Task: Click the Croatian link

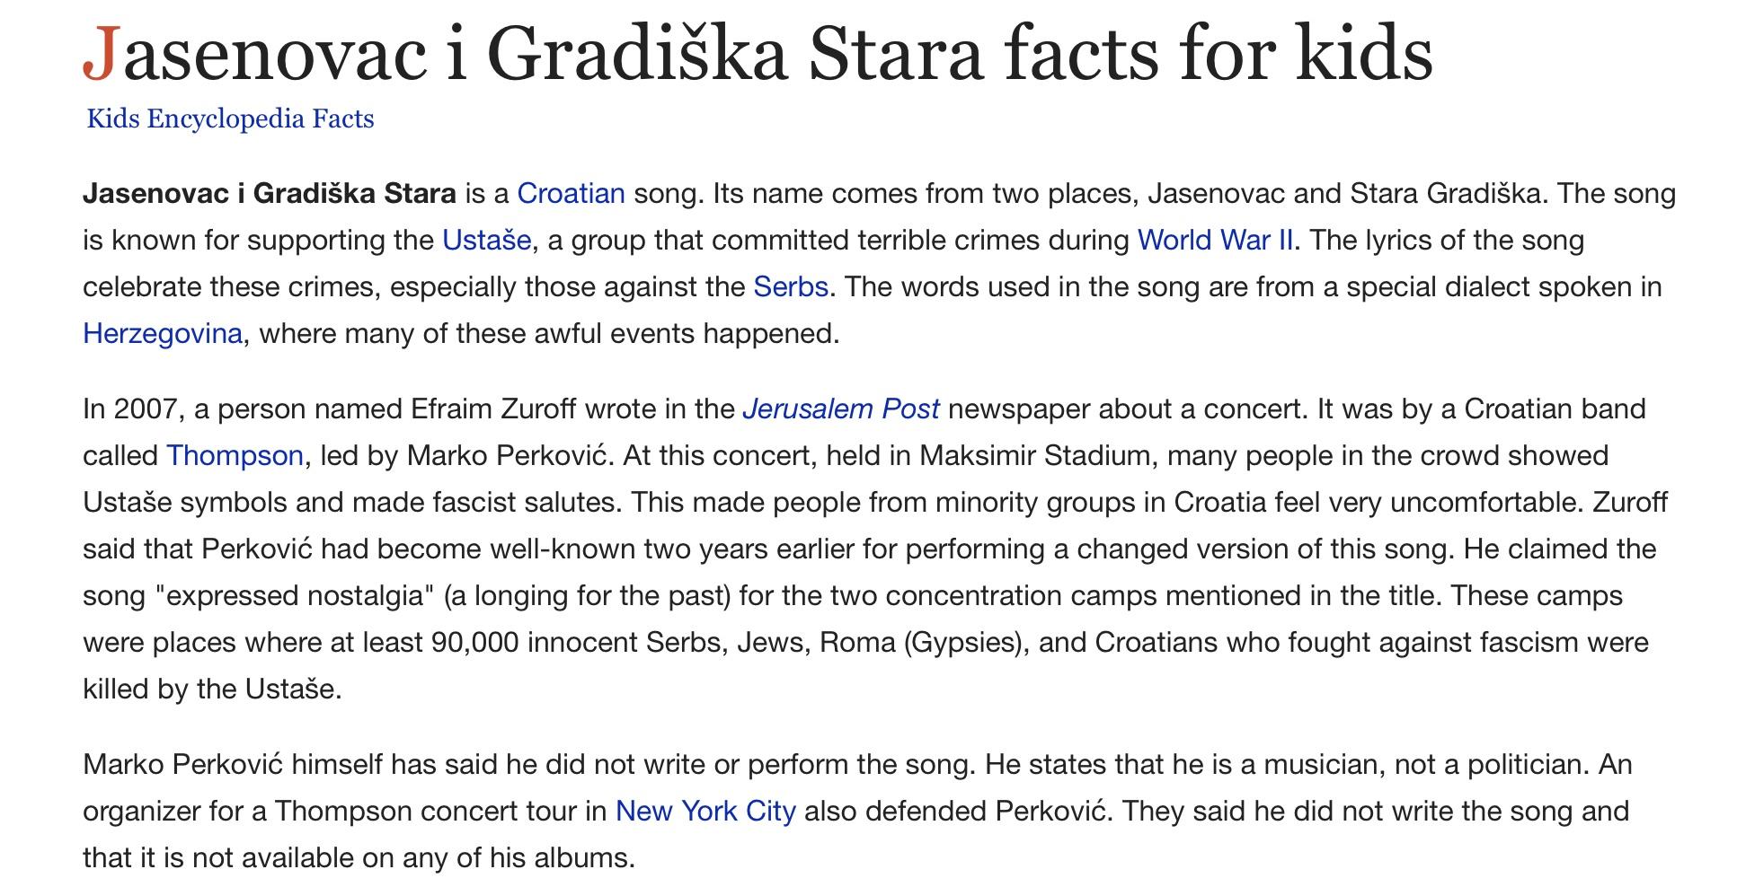Action: click(x=571, y=194)
